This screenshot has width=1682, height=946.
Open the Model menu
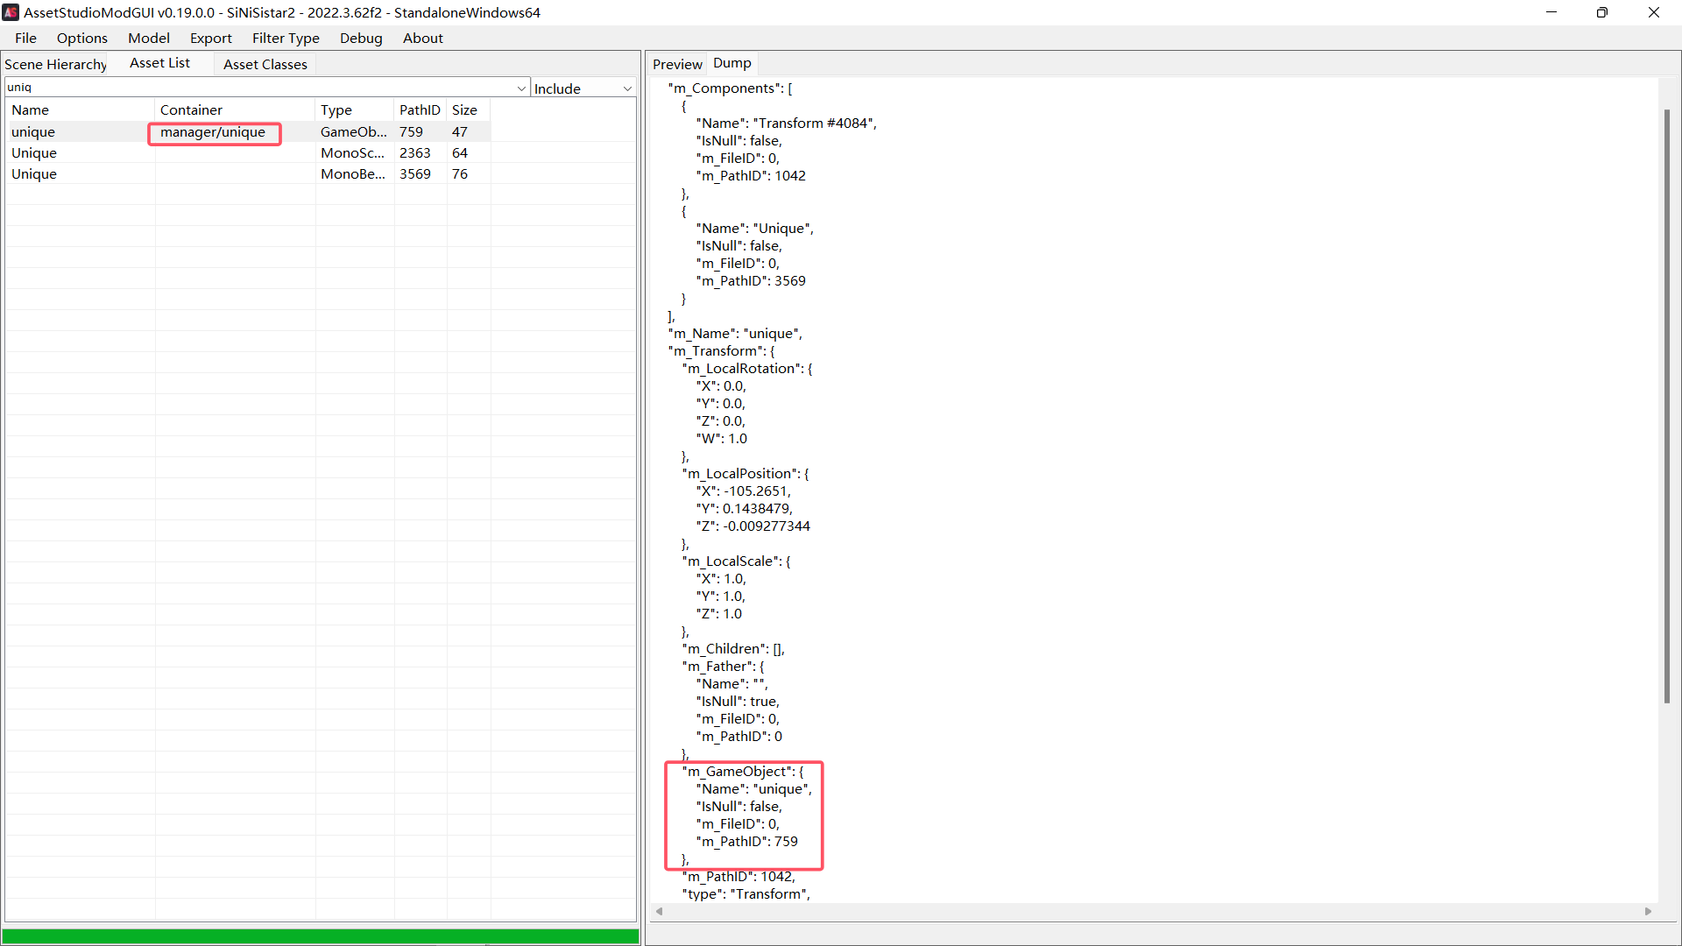(148, 38)
